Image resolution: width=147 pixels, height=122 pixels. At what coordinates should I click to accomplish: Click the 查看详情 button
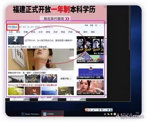pyautogui.click(x=66, y=79)
